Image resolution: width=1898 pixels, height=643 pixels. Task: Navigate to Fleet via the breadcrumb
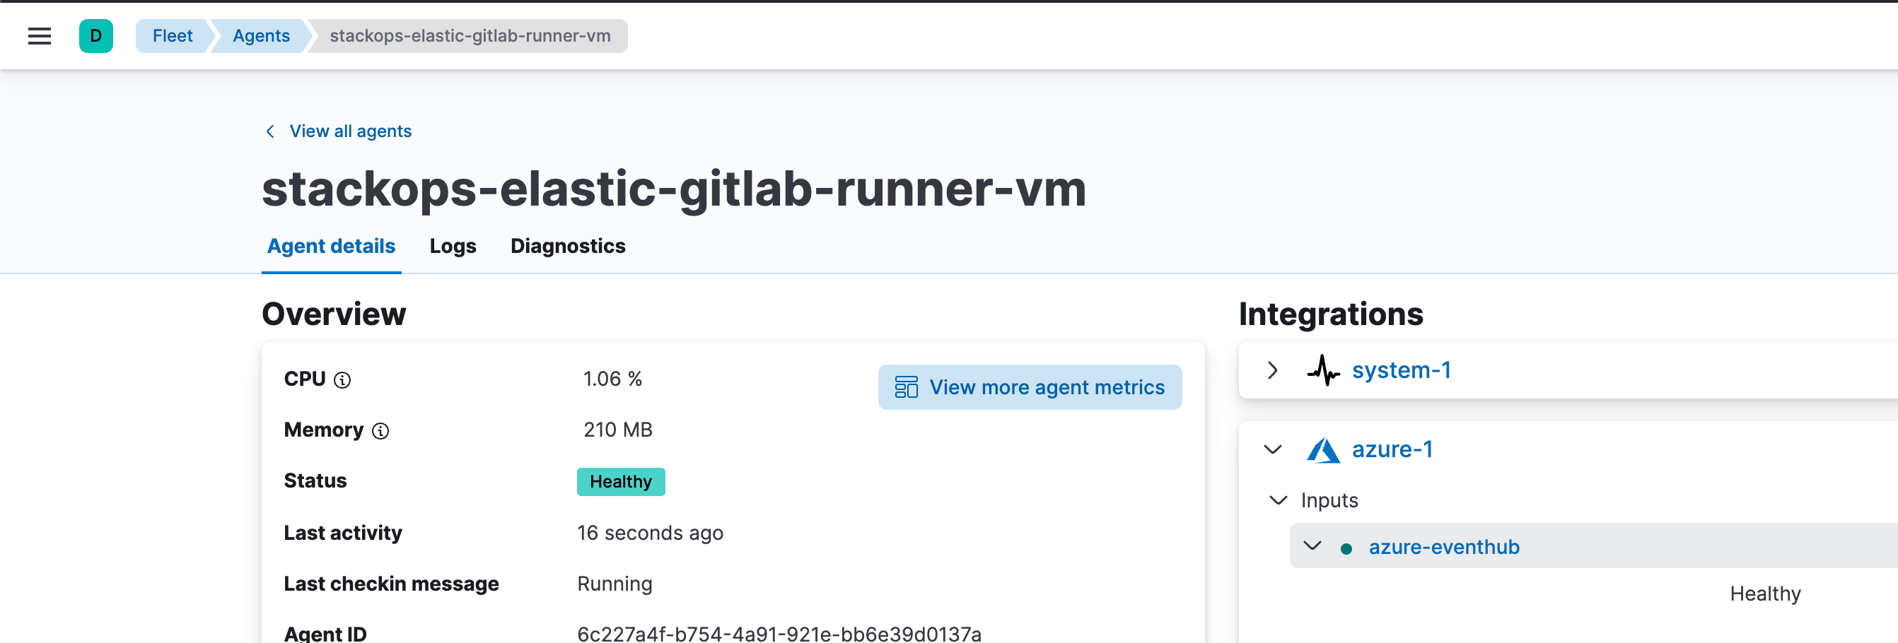click(172, 35)
